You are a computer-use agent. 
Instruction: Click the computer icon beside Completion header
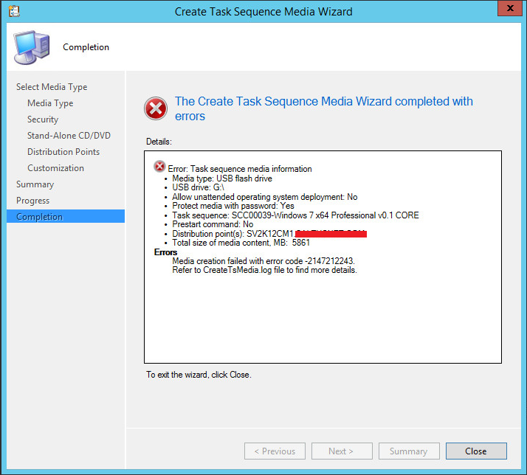[x=32, y=47]
